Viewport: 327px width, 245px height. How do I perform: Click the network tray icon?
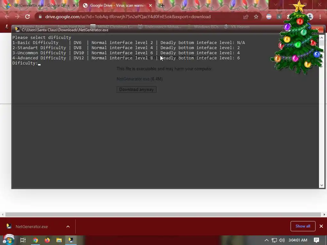click(x=274, y=240)
